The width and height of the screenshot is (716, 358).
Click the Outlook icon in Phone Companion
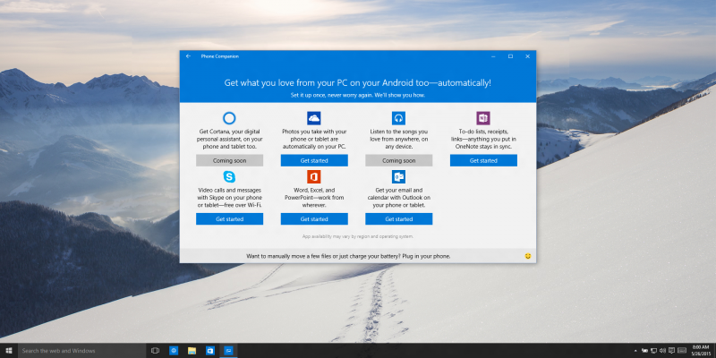(398, 176)
